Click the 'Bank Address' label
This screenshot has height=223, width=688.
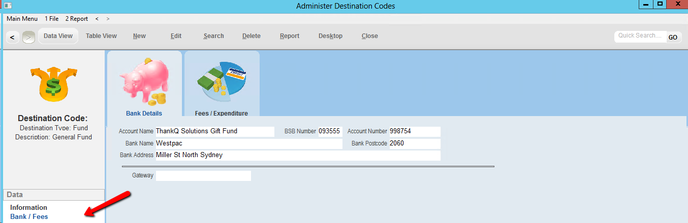click(137, 155)
